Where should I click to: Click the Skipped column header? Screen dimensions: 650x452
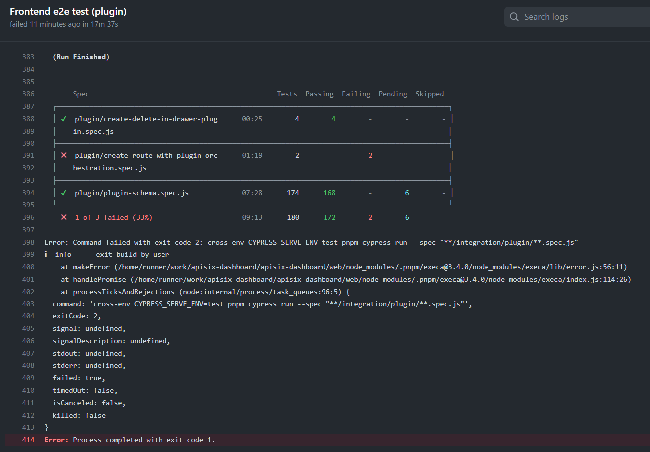coord(430,94)
